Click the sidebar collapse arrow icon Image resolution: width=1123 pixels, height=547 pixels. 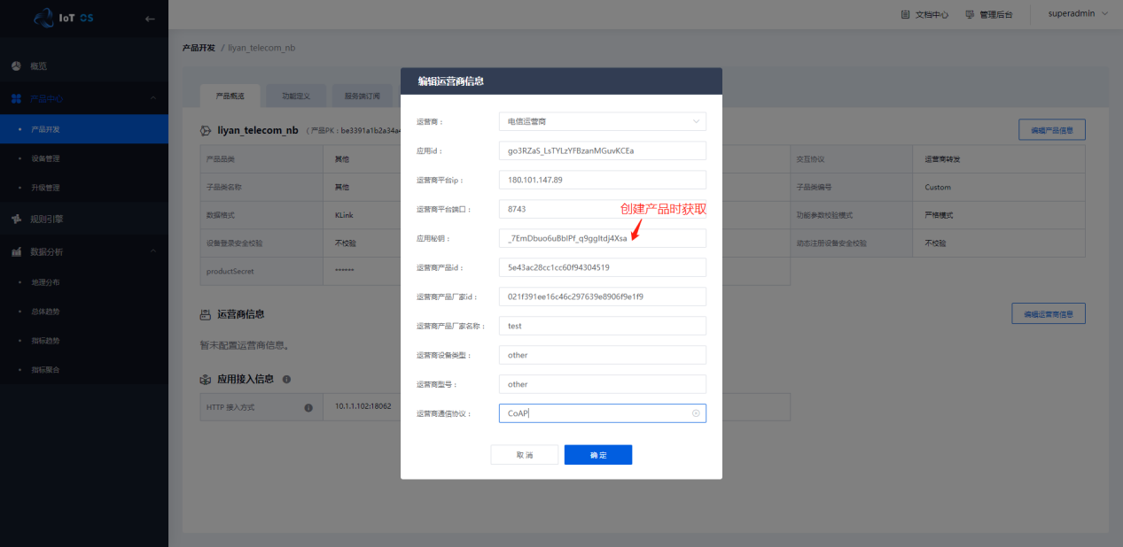pyautogui.click(x=150, y=18)
